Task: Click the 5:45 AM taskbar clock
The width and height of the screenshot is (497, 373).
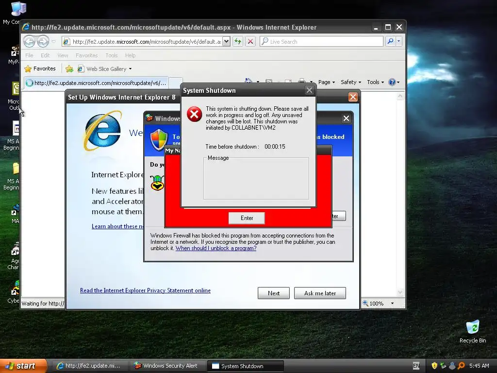Action: 479,366
